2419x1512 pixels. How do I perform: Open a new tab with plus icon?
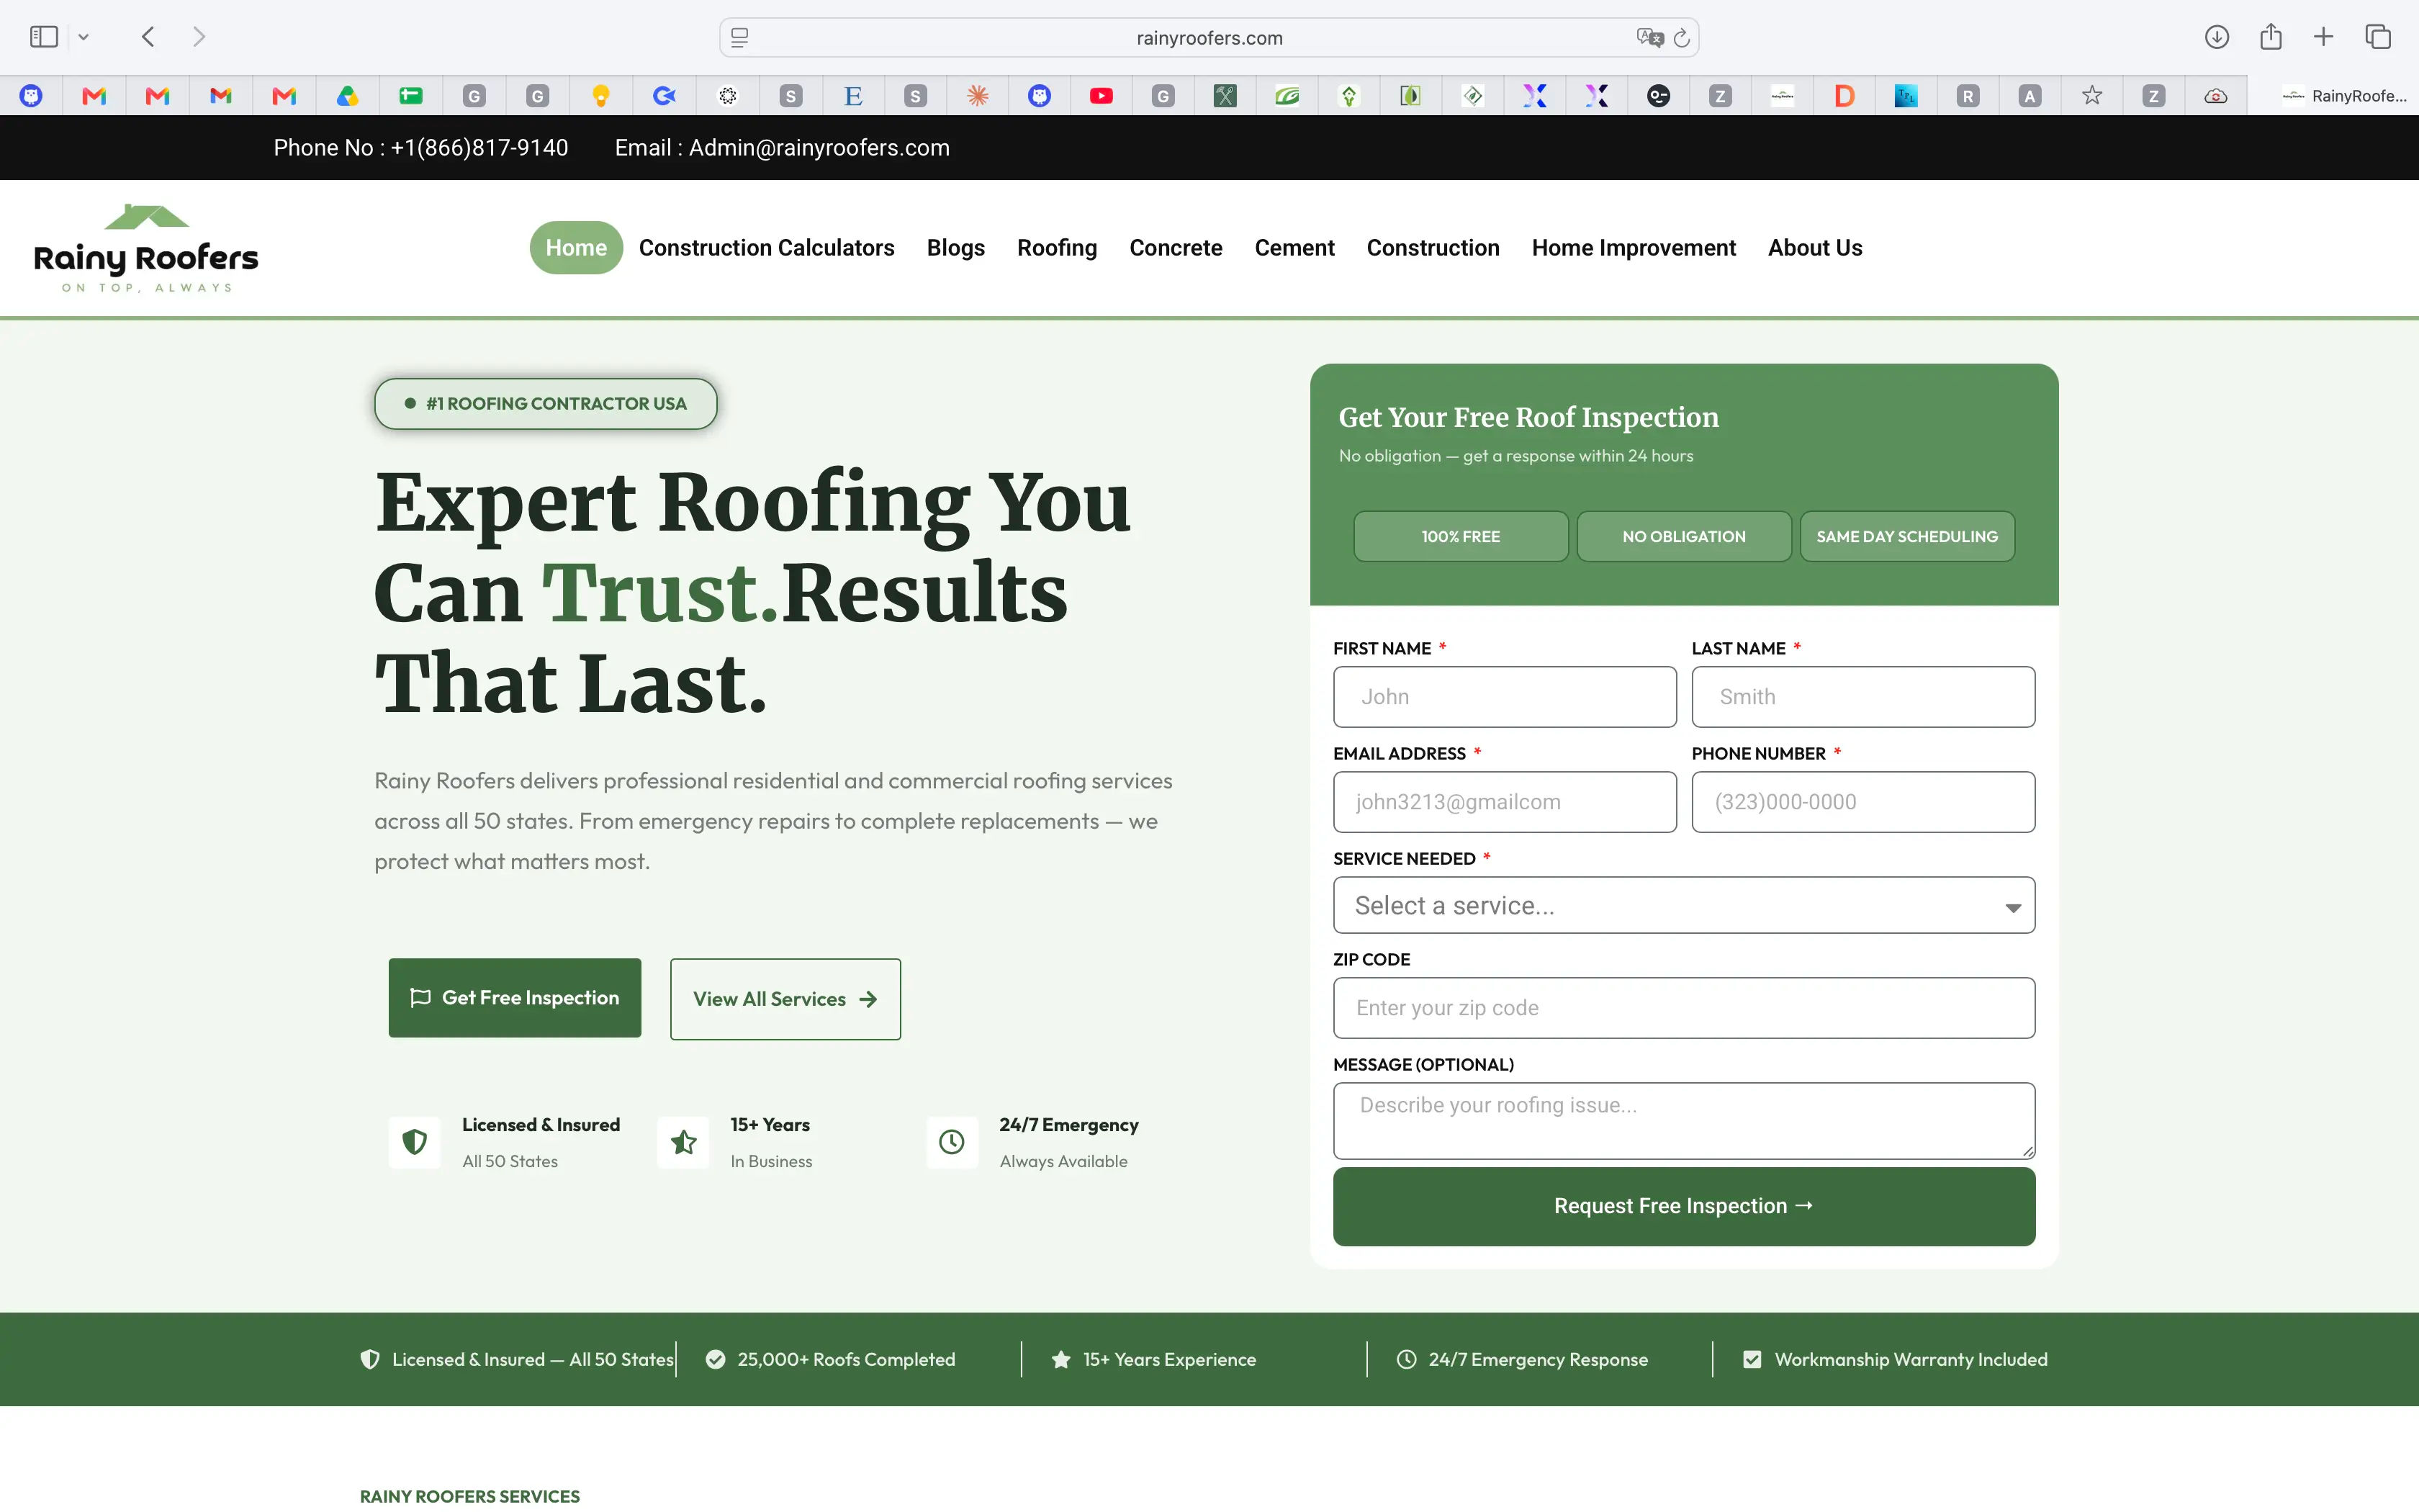2324,37
